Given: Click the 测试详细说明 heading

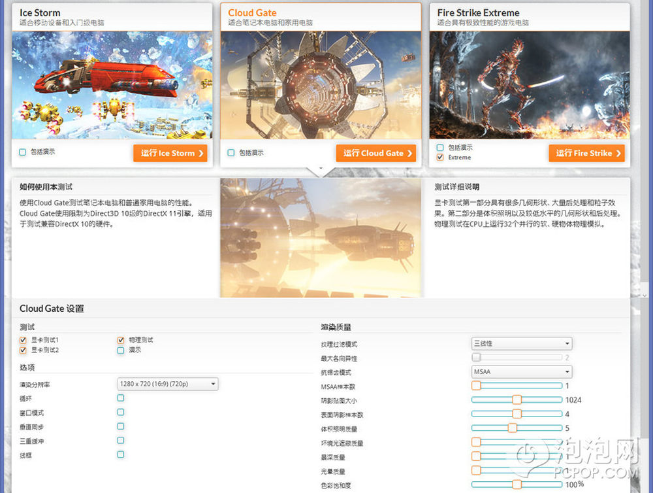Looking at the screenshot, I should point(457,187).
